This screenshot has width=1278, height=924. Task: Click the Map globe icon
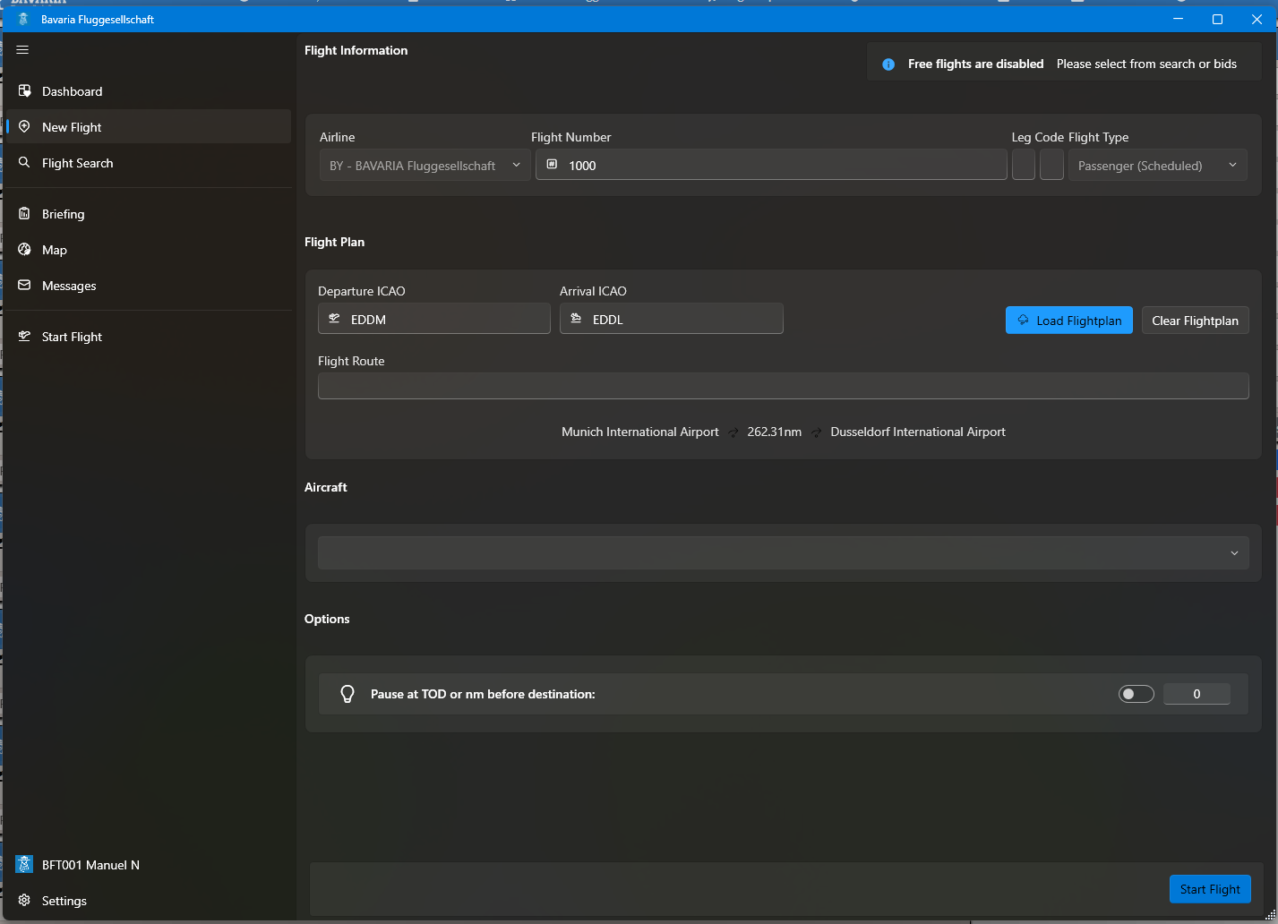coord(24,250)
